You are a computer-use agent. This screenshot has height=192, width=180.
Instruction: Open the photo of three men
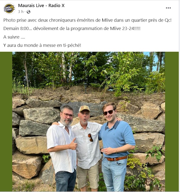(x=88, y=122)
